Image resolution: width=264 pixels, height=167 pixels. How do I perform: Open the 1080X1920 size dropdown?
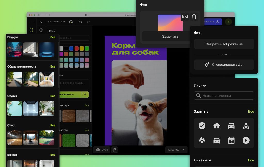point(176,150)
